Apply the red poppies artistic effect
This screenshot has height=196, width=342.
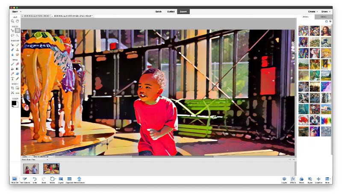point(304,120)
